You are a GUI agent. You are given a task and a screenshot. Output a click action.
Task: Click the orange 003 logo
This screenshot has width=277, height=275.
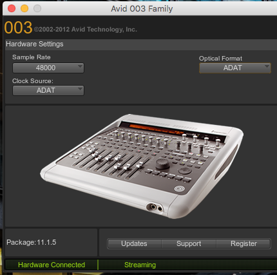18,28
